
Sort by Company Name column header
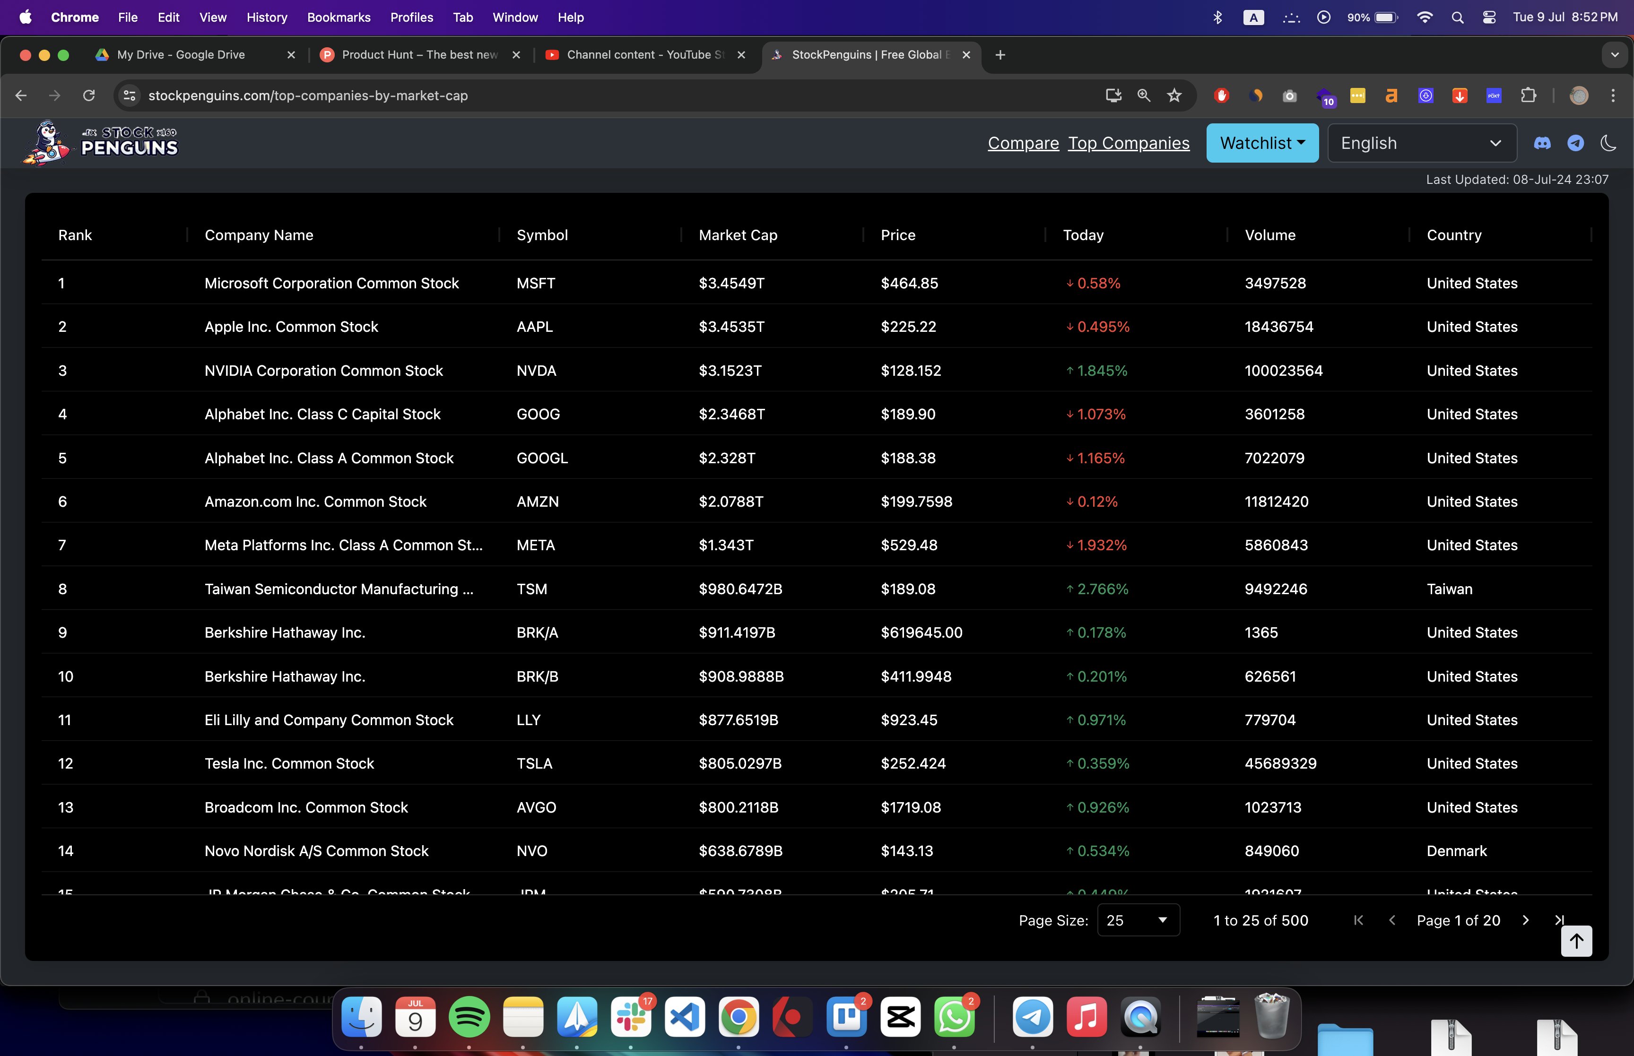259,234
